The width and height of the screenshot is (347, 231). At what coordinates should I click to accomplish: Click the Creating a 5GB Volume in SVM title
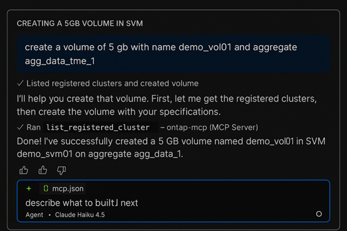click(80, 23)
